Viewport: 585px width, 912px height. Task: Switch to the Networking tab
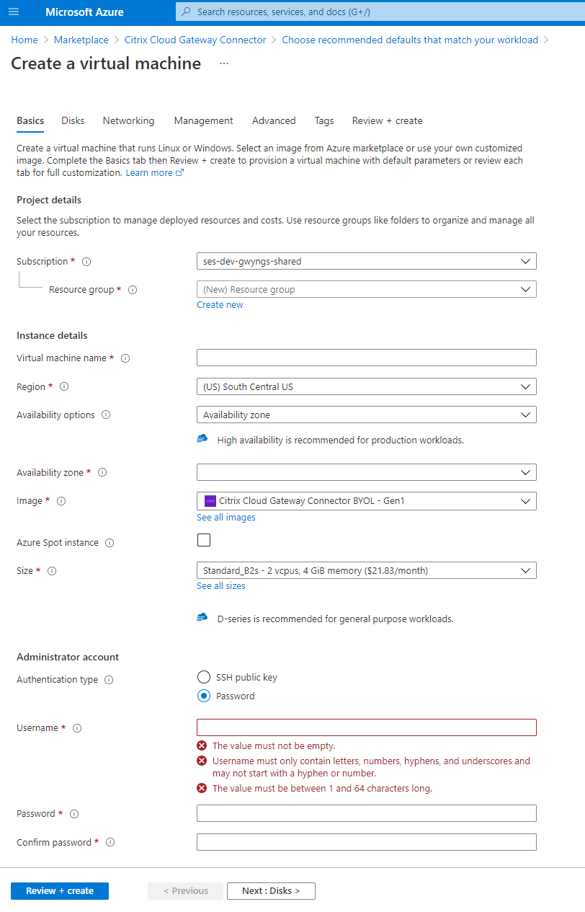pos(128,121)
